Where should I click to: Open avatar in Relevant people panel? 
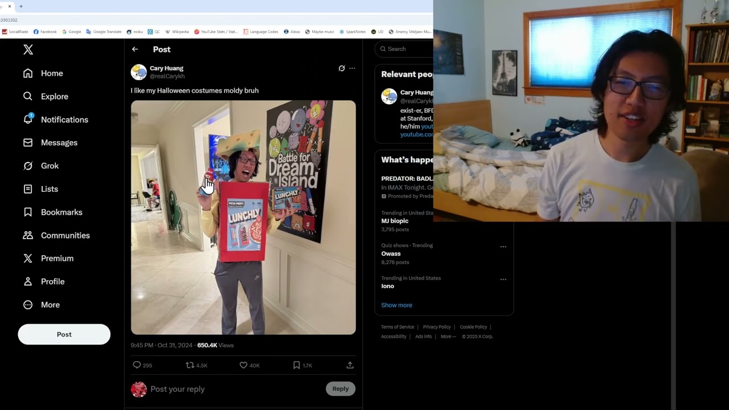pyautogui.click(x=389, y=96)
